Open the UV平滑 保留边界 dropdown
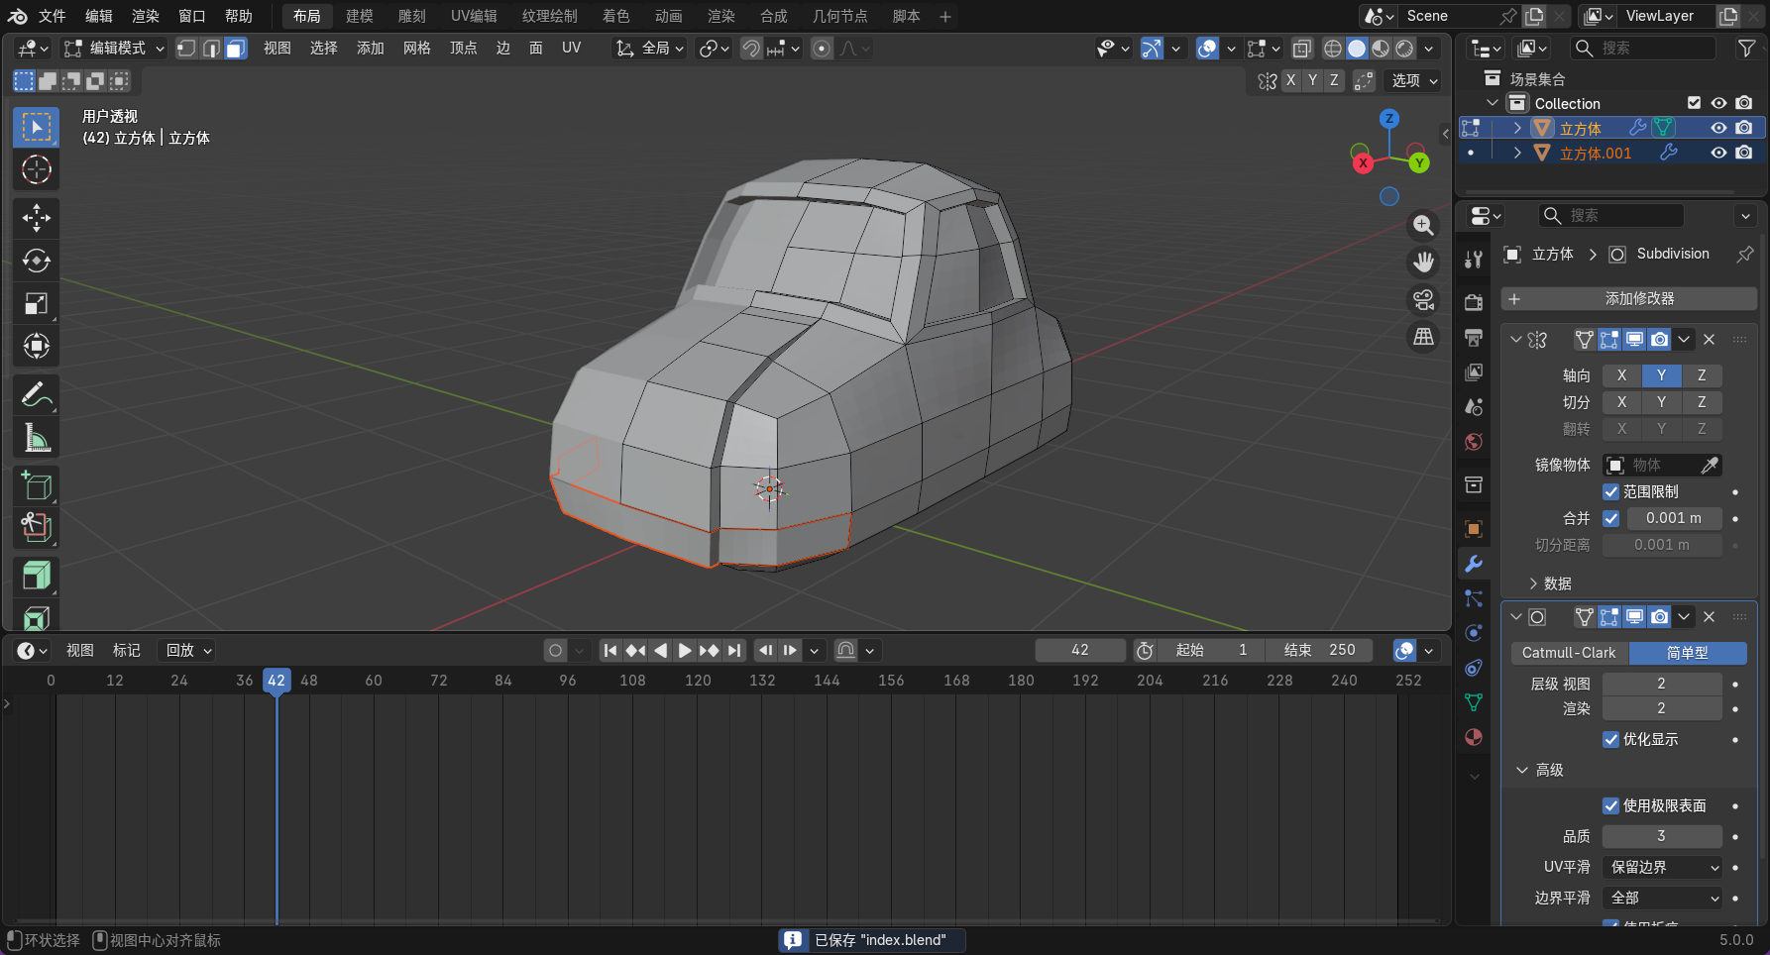This screenshot has height=955, width=1770. [x=1663, y=868]
